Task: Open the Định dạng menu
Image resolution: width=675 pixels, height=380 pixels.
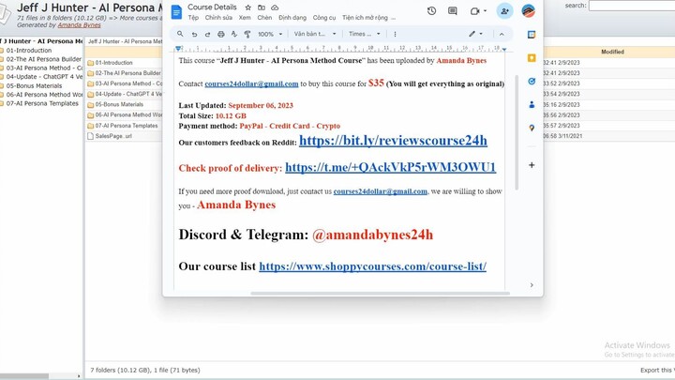Action: [x=292, y=18]
